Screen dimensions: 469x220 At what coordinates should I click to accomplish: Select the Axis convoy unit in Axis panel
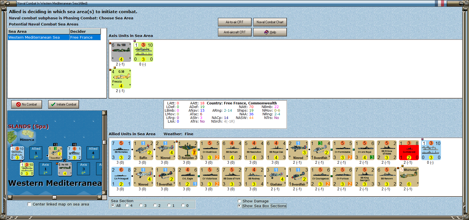pyautogui.click(x=143, y=52)
